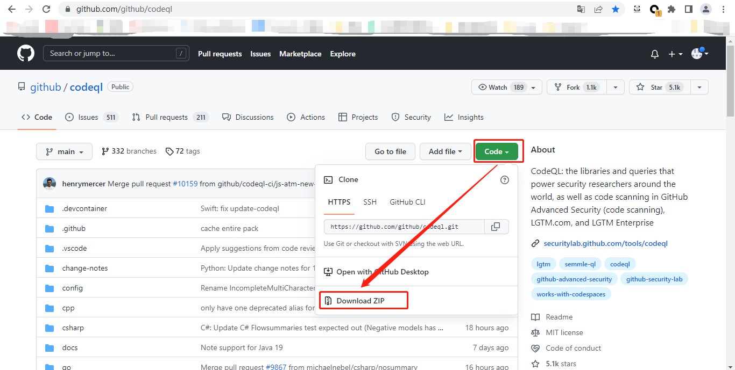Copy the HTTPS clone URL
The height and width of the screenshot is (370, 735).
tap(496, 227)
